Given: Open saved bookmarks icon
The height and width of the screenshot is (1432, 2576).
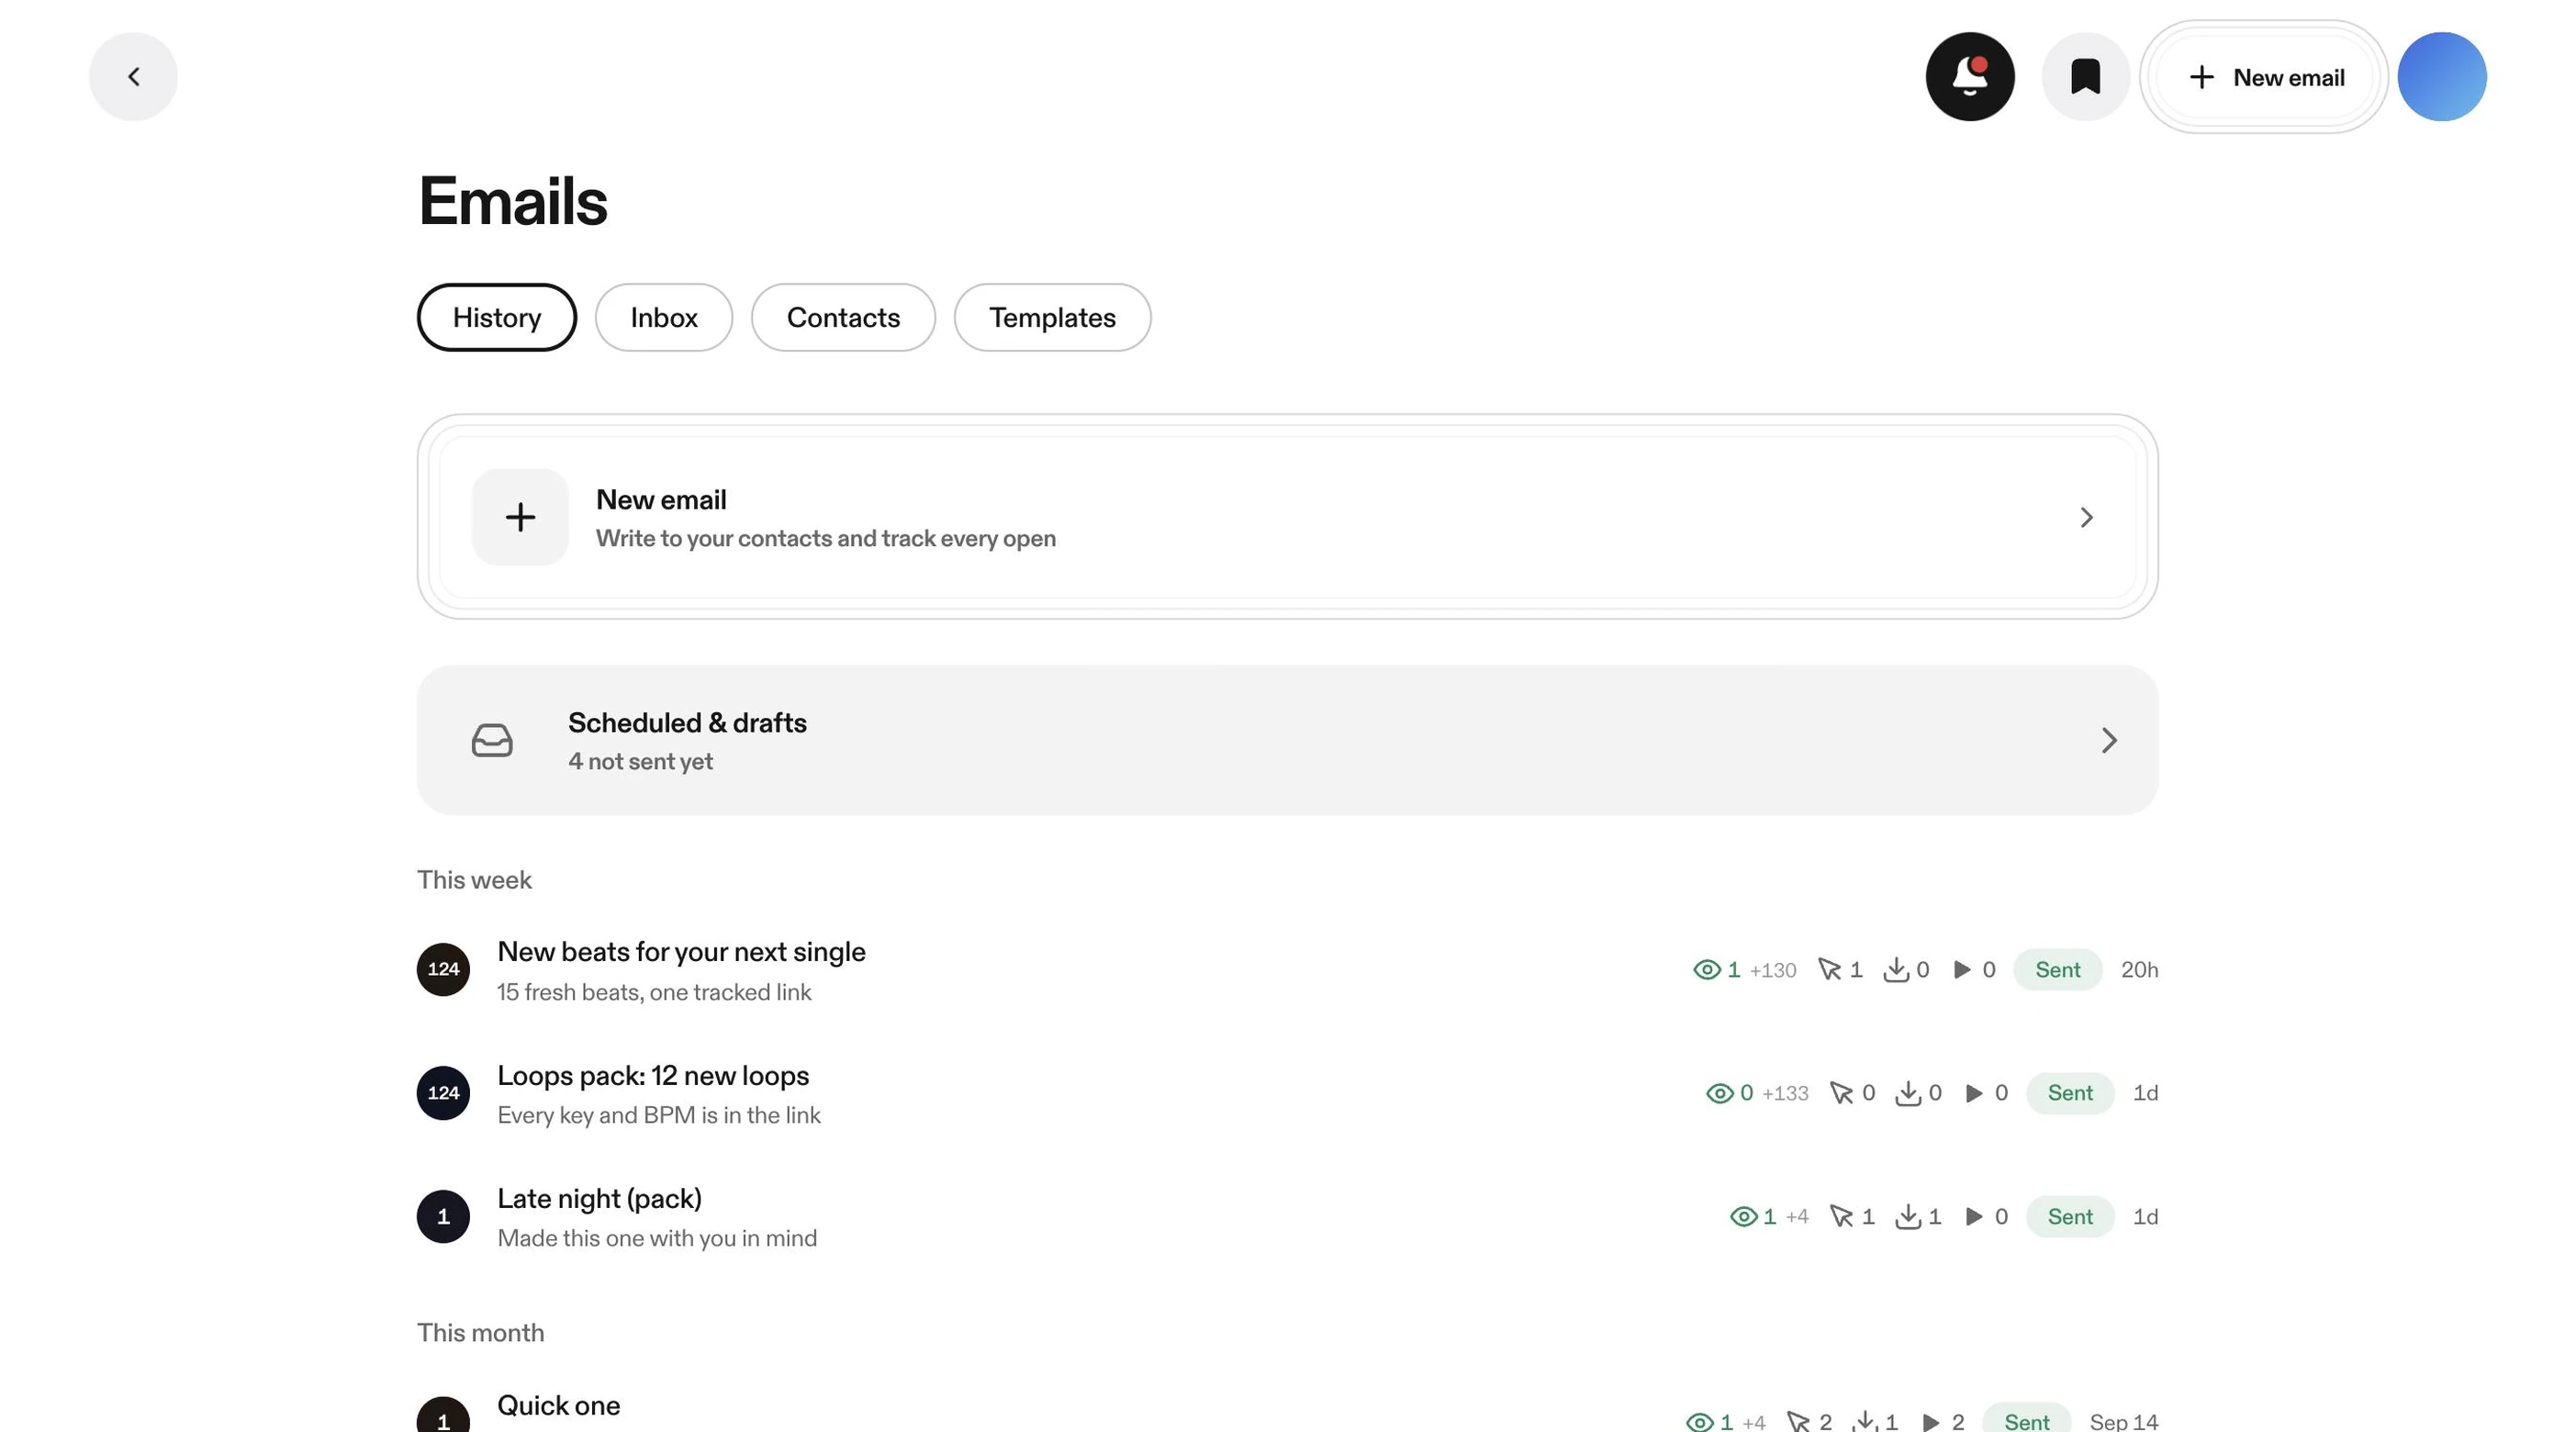Looking at the screenshot, I should coord(2085,77).
